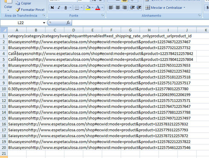The height and width of the screenshot is (158, 209).
Task: Open the underline style dropdown arrow
Action: click(70, 8)
